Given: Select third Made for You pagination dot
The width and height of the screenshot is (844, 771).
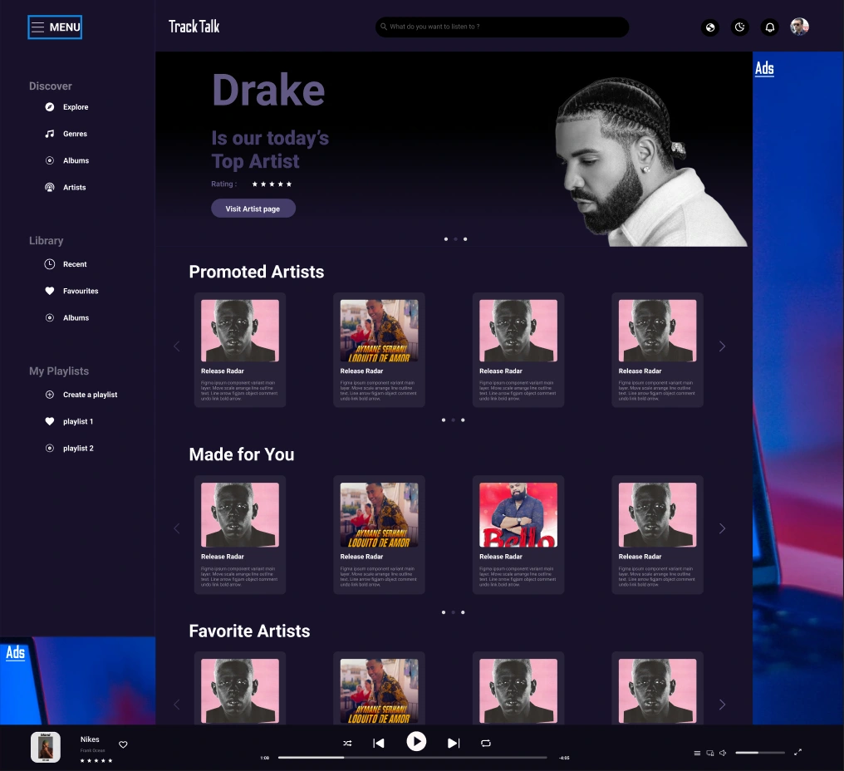Looking at the screenshot, I should point(463,612).
